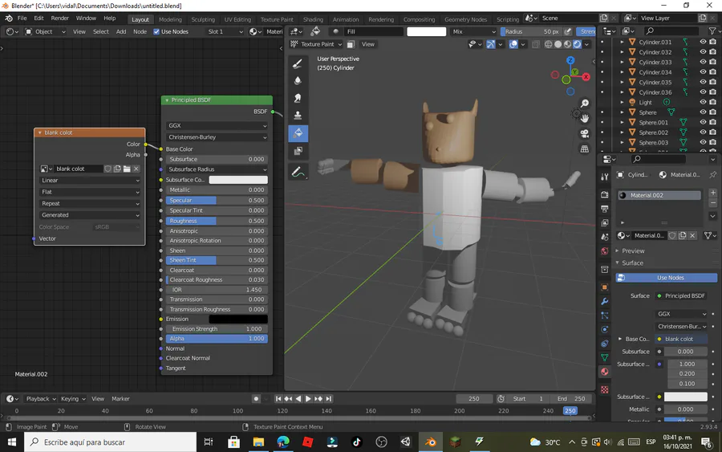Select the Annotate tool

[298, 173]
